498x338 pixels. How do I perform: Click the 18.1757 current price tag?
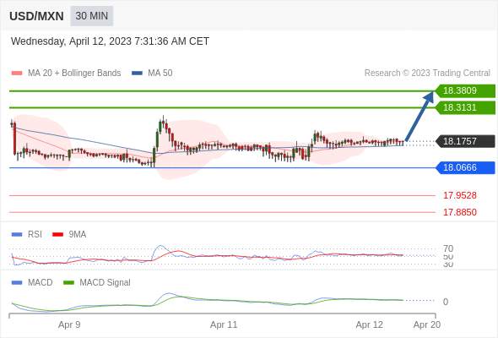pyautogui.click(x=465, y=141)
